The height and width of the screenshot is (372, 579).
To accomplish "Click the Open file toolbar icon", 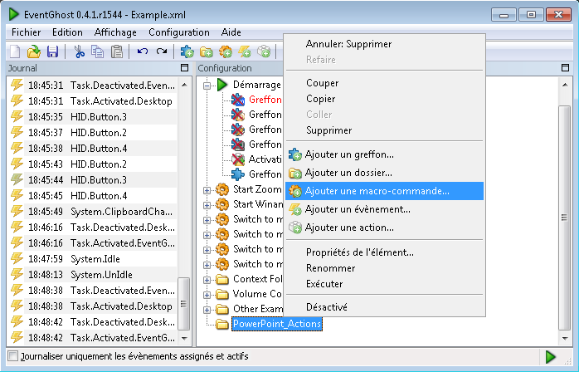I will coord(34,51).
